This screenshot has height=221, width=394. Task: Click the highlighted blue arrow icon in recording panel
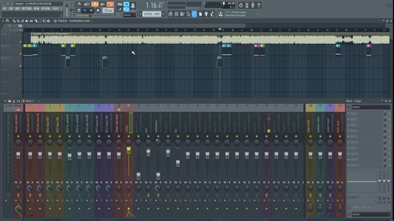(126, 4)
